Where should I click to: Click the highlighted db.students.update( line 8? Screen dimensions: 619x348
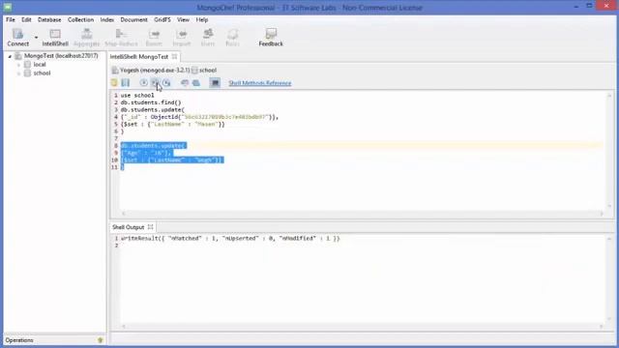[153, 146]
